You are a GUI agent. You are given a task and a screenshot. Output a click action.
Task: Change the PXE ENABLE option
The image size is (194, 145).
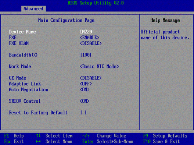[x=89, y=38]
